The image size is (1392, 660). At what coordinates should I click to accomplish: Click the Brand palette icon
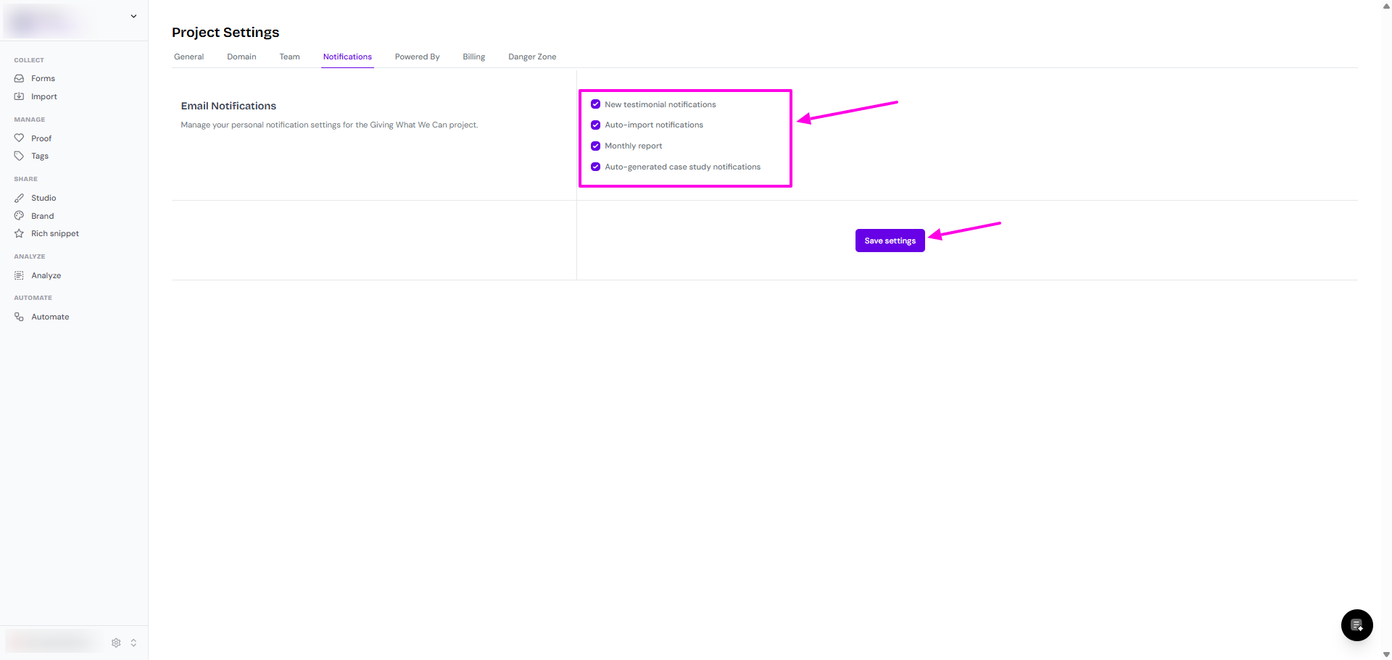[19, 215]
